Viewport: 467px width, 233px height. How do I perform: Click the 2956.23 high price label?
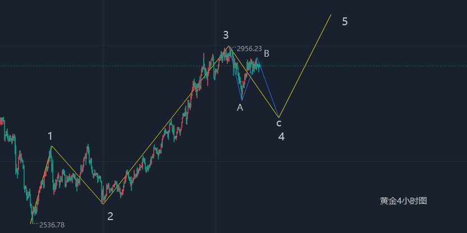click(249, 49)
